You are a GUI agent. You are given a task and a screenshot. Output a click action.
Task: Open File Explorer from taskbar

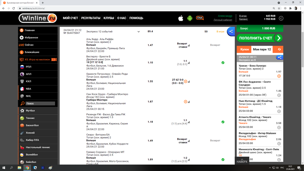coord(19,168)
